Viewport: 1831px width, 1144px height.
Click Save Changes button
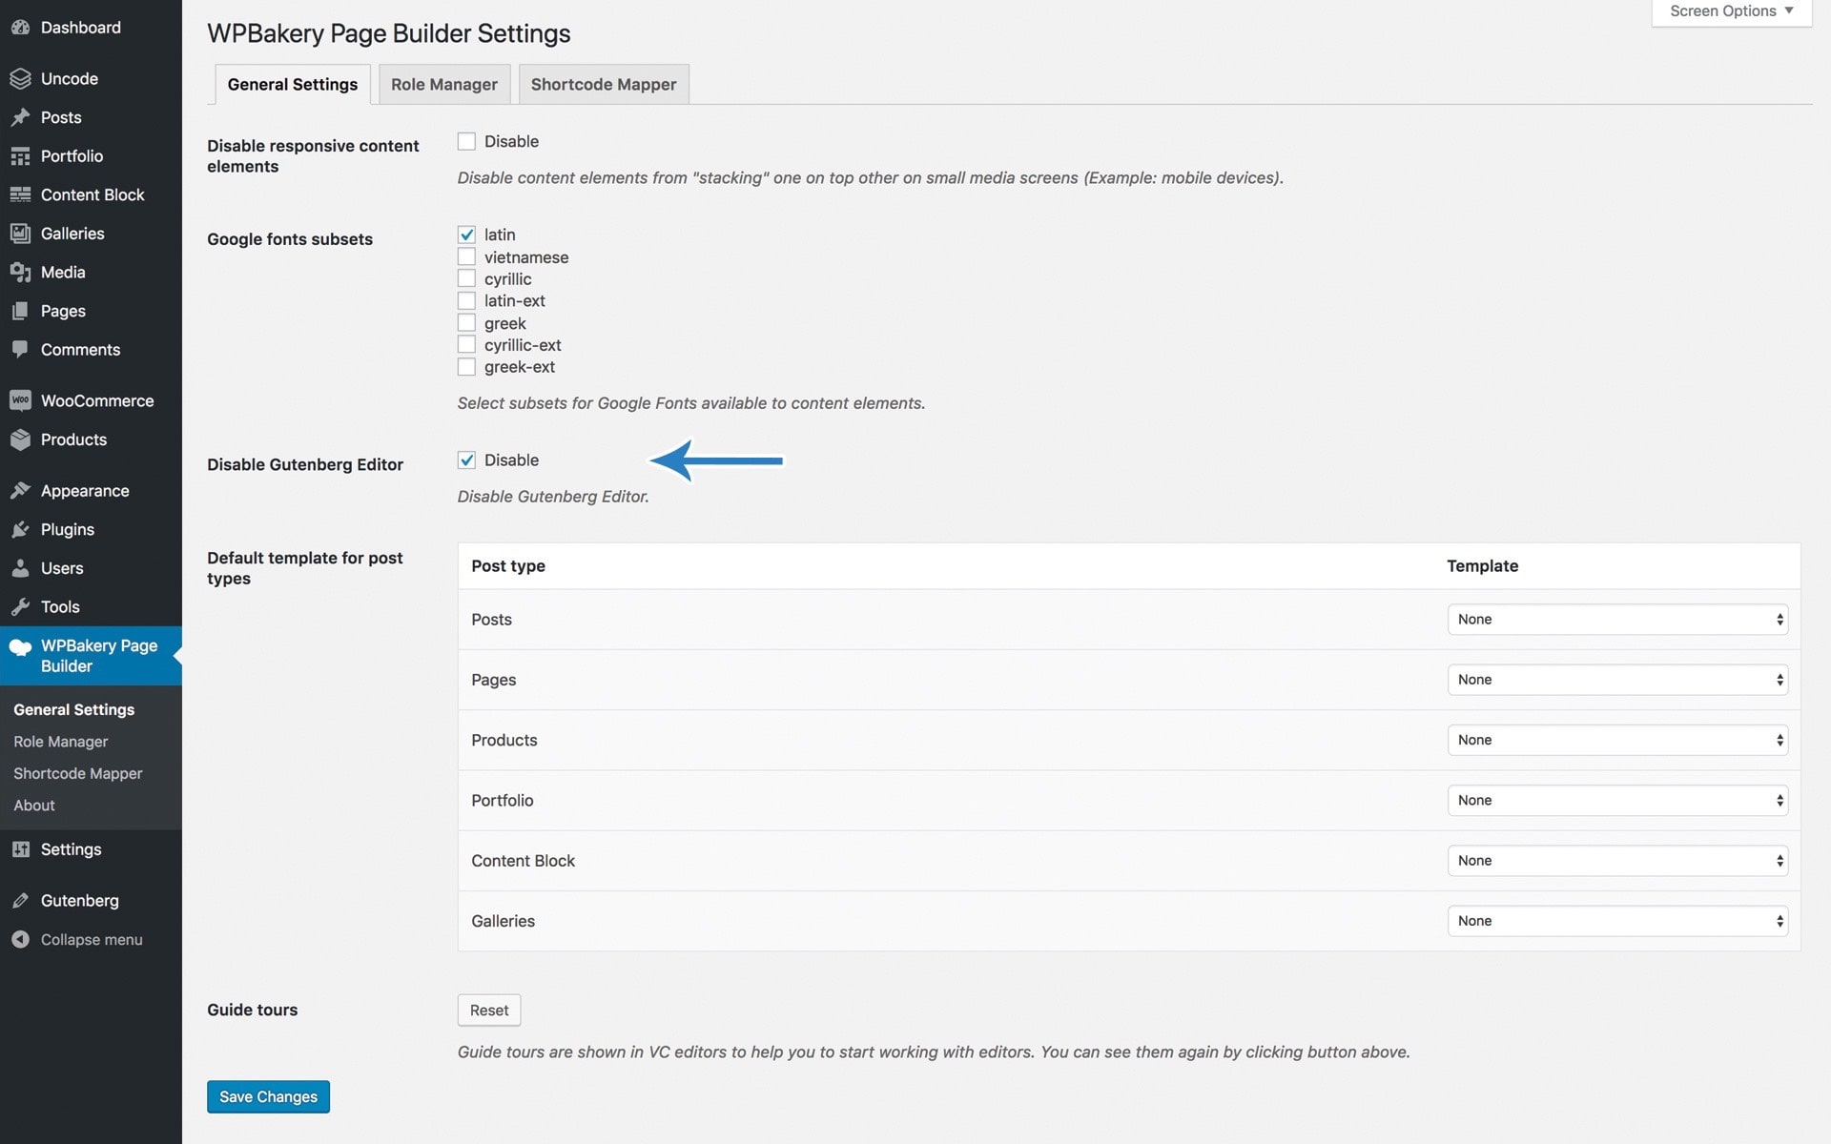point(268,1096)
